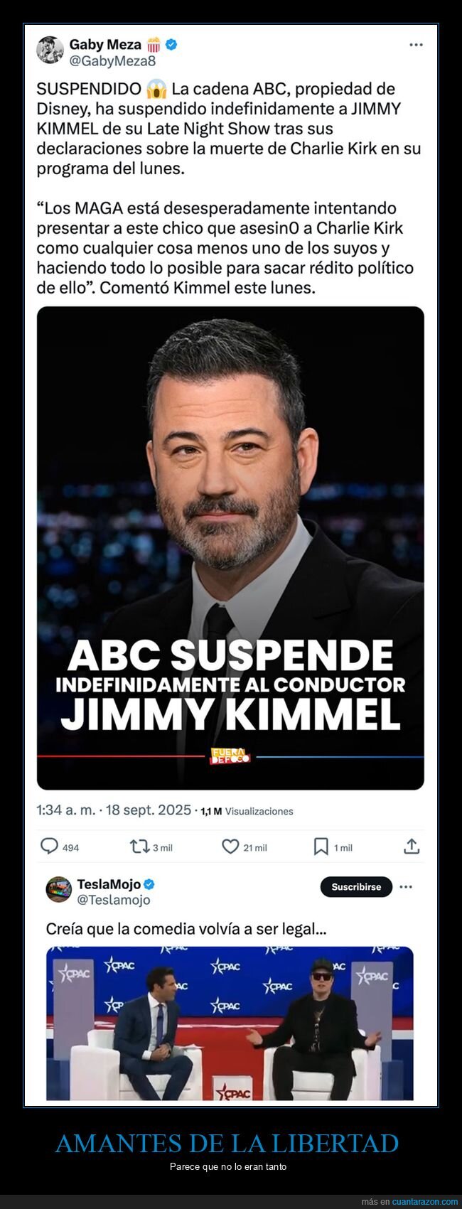
Task: Open the Jimmy Kimmel suspension image
Action: (230, 548)
